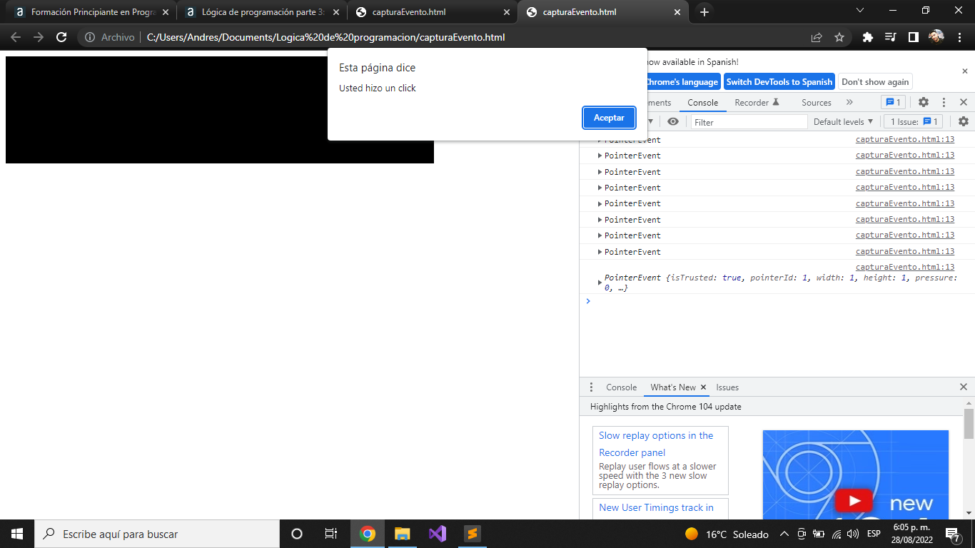Open Task View on the taskbar
Screen dimensions: 975x548
331,534
